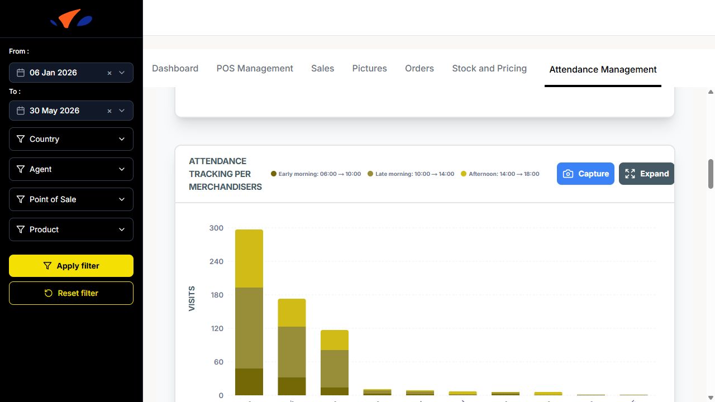Image resolution: width=715 pixels, height=402 pixels.
Task: Click the orange and blue app logo
Action: 71,18
